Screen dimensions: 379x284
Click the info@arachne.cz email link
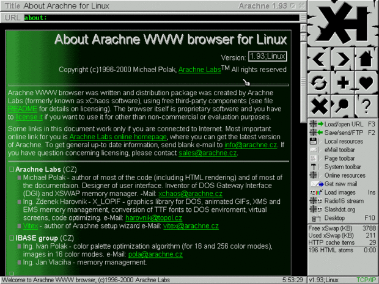[251, 145]
